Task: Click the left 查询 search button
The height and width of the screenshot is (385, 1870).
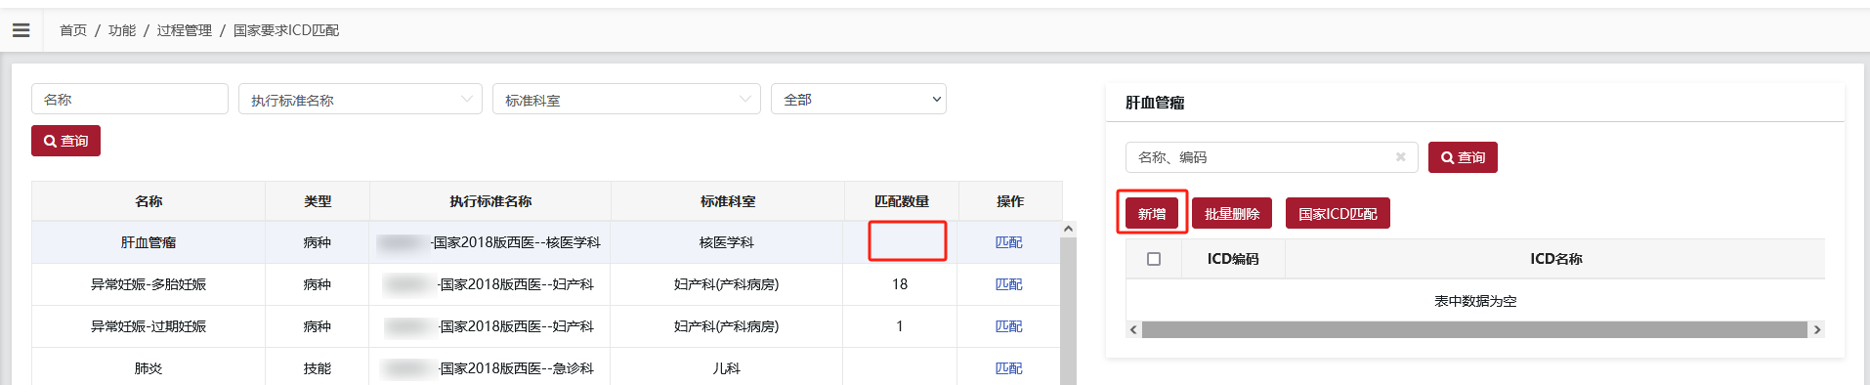Action: [65, 141]
